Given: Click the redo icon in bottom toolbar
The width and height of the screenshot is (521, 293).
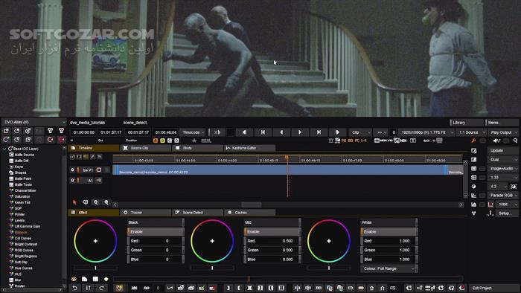Looking at the screenshot, I should 101,288.
